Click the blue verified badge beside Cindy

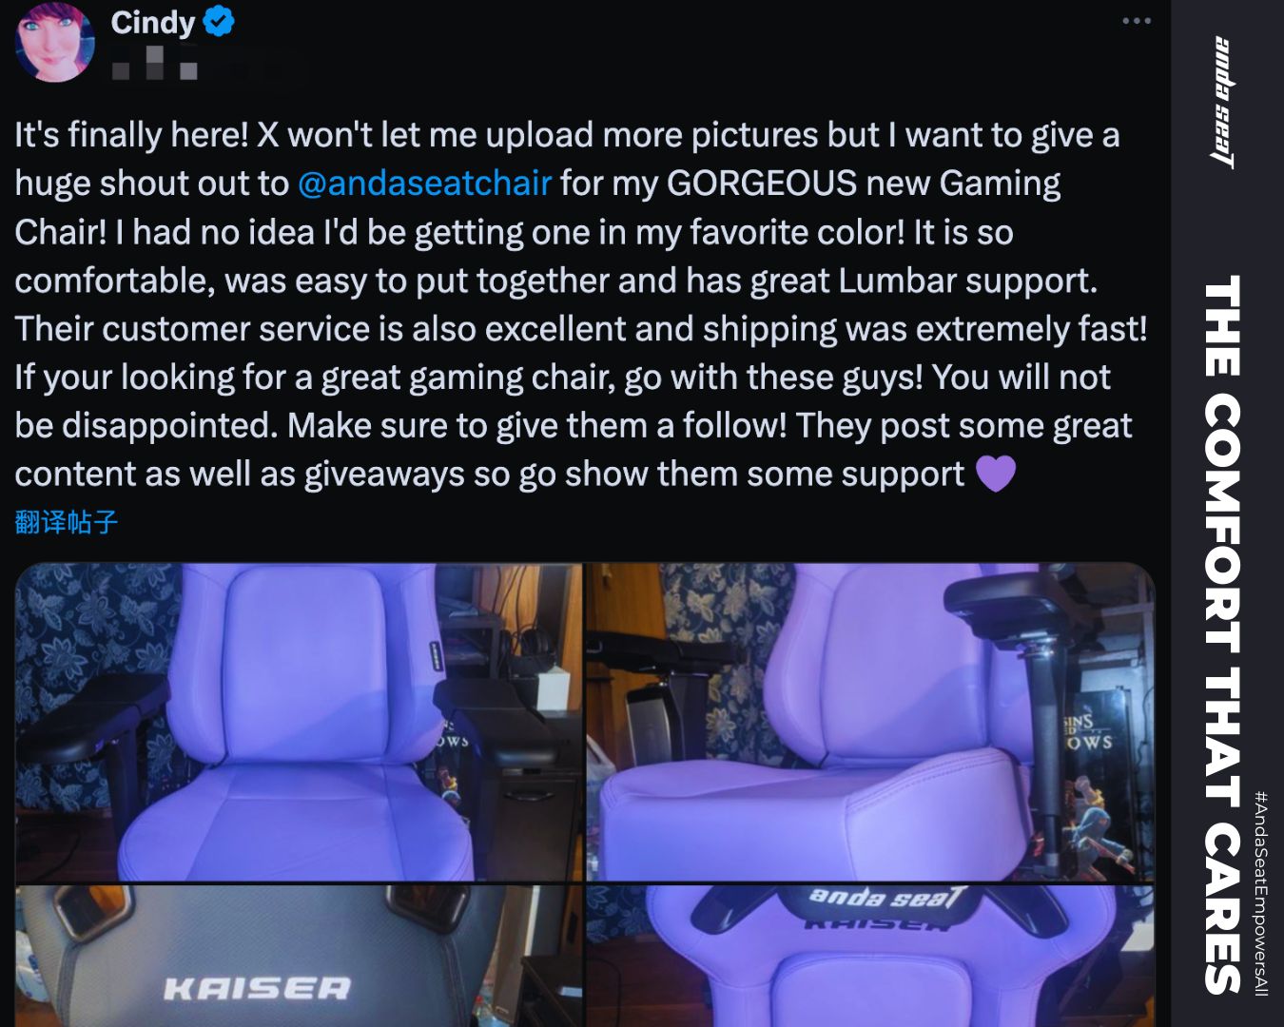coord(220,21)
